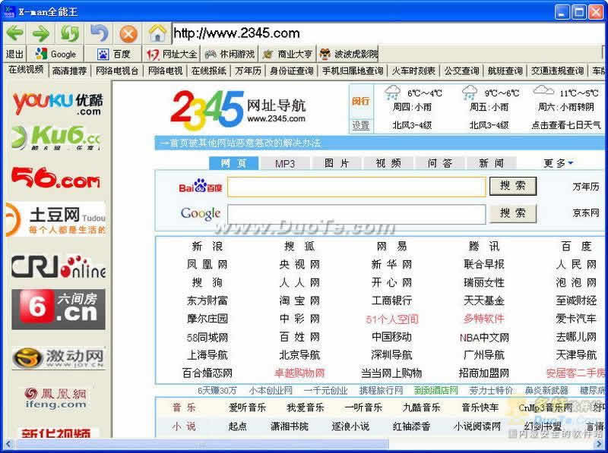
Task: Switch to the 万年历 tab
Action: coord(249,71)
